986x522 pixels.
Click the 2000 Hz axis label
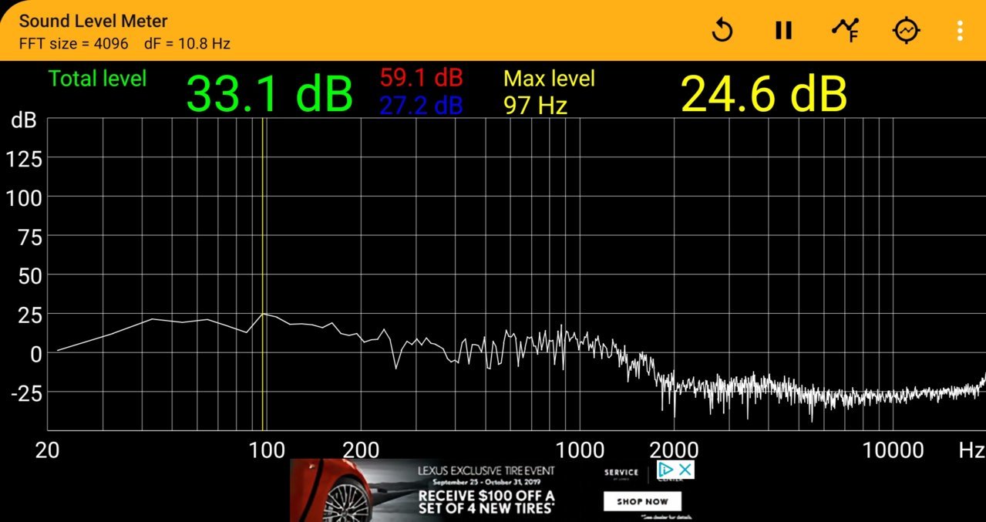674,450
